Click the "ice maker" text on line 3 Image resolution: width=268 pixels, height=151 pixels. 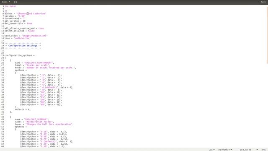pyautogui.click(x=10, y=6)
